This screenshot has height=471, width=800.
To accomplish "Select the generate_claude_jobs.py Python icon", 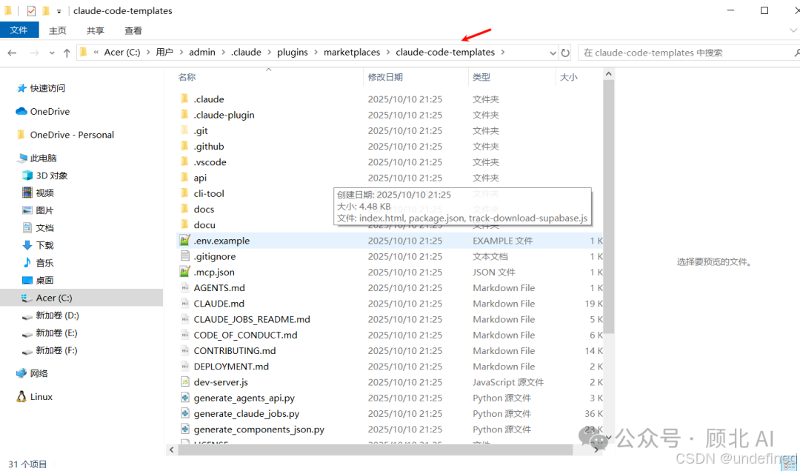I will pos(184,413).
